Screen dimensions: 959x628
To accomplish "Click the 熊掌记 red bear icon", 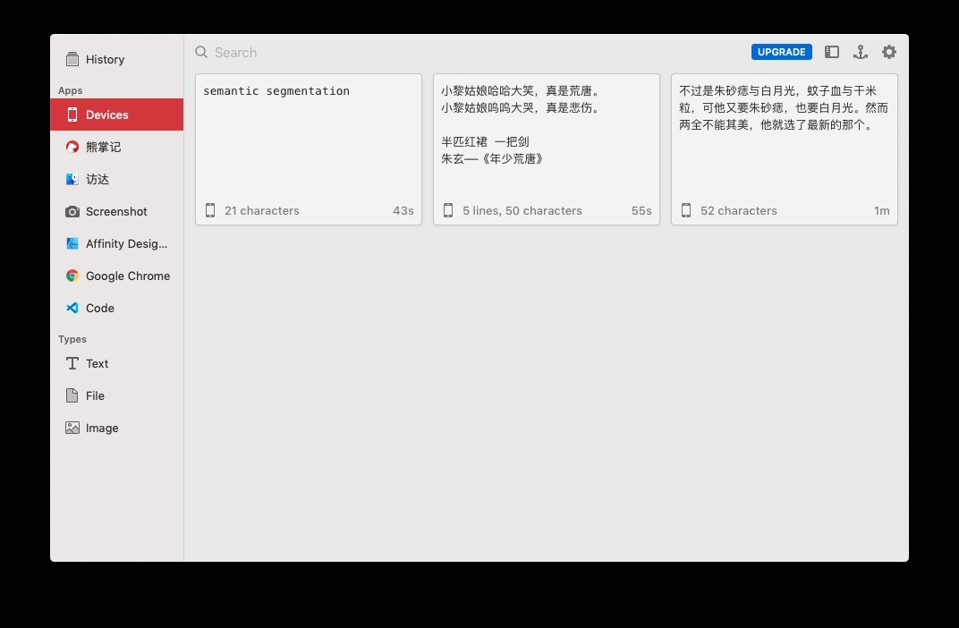I will [x=72, y=147].
